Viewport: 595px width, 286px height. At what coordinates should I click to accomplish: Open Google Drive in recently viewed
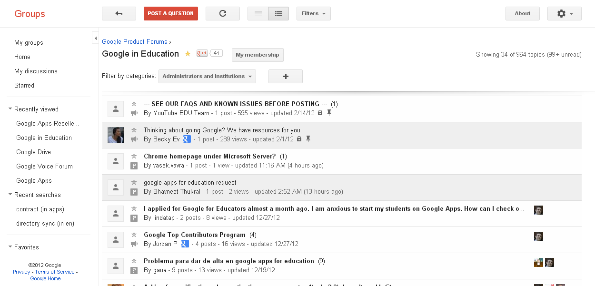coord(33,152)
